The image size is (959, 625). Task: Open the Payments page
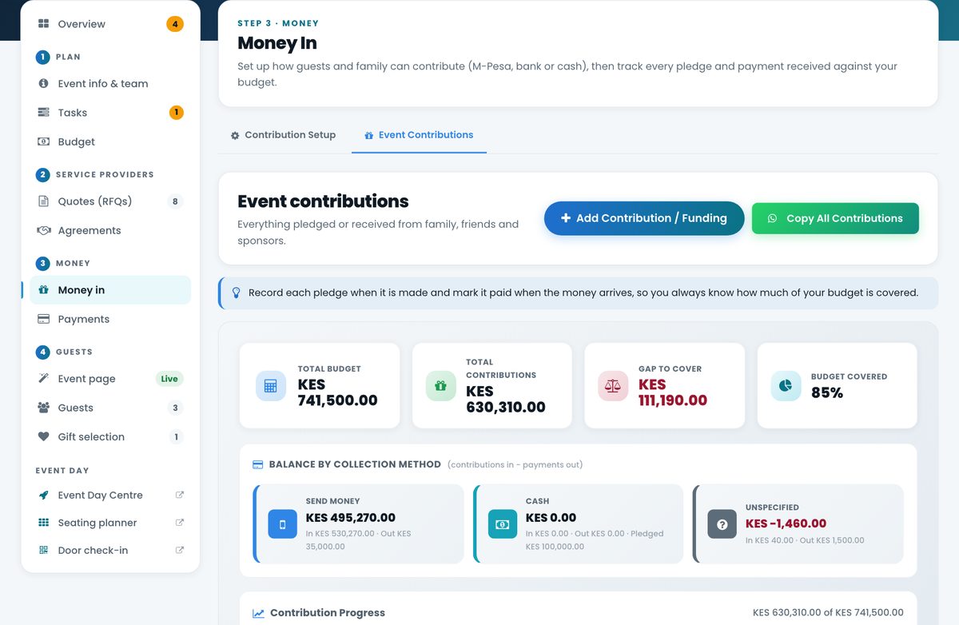[x=110, y=319]
